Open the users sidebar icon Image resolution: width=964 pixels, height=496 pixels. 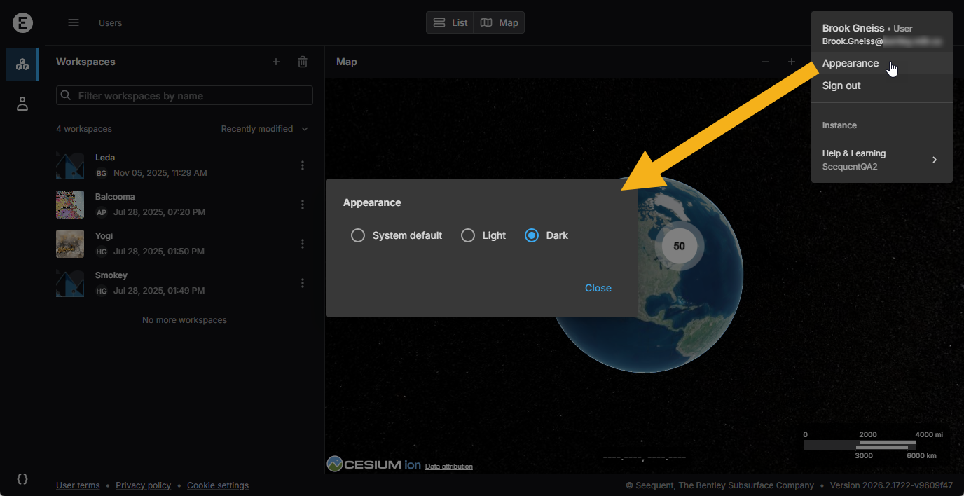coord(22,104)
